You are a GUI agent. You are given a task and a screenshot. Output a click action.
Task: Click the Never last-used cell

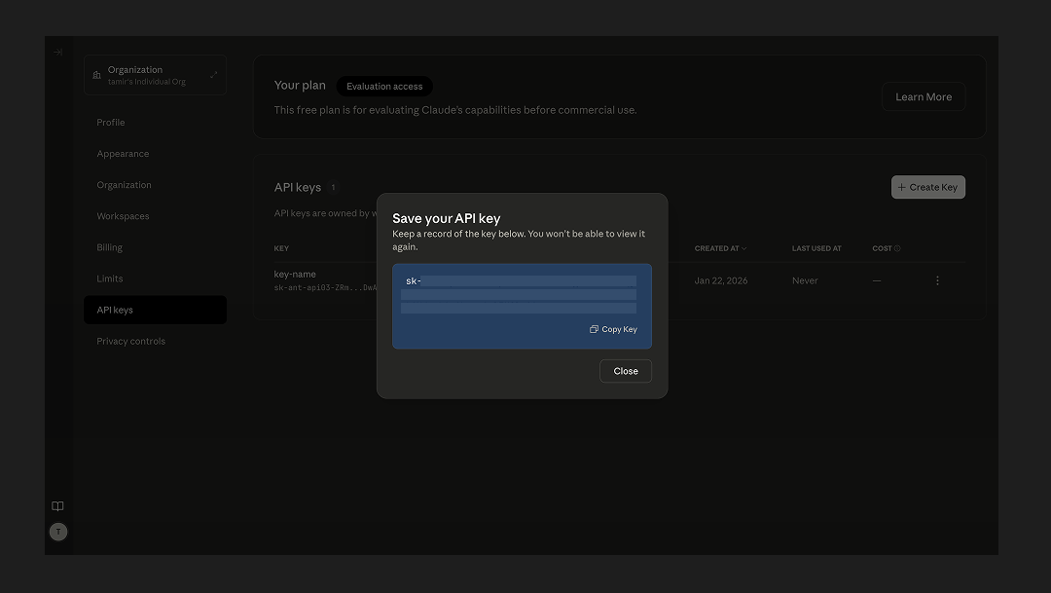click(805, 280)
